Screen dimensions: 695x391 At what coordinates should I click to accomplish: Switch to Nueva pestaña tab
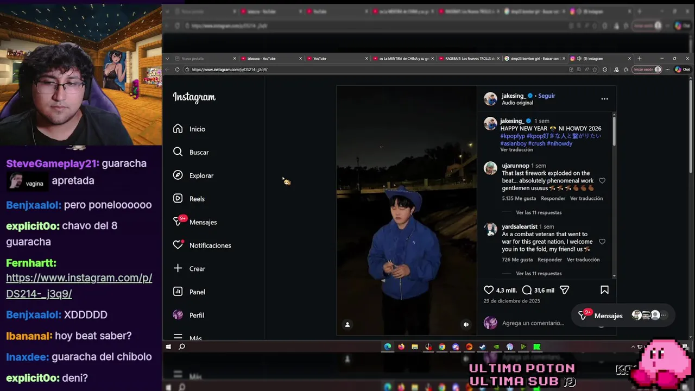(x=205, y=58)
